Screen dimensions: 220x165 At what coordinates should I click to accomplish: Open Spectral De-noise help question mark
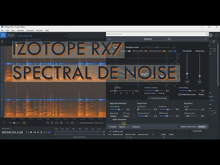206,39
